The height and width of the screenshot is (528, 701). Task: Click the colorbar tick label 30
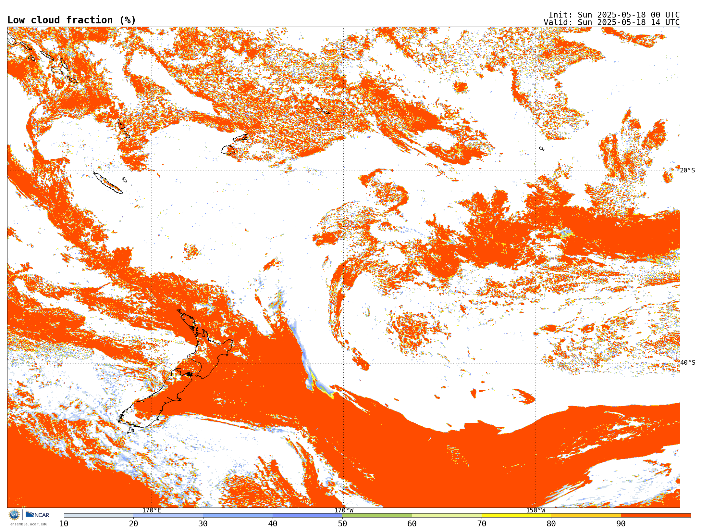(x=203, y=523)
